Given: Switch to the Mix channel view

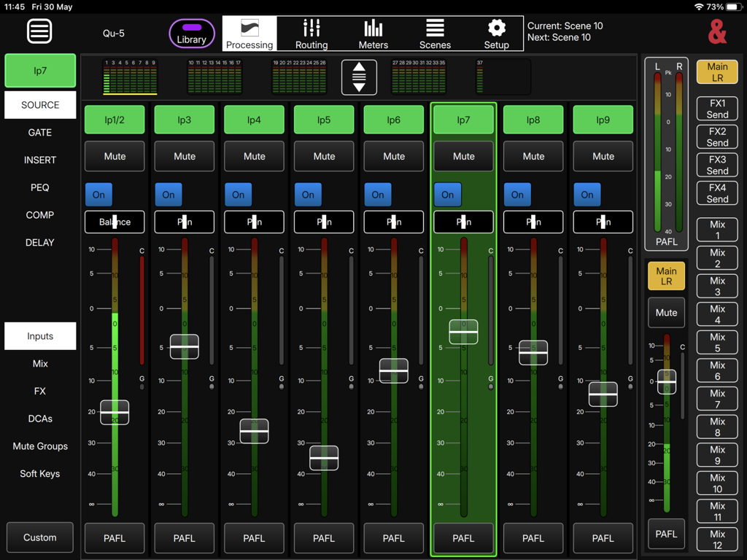Looking at the screenshot, I should pyautogui.click(x=39, y=363).
